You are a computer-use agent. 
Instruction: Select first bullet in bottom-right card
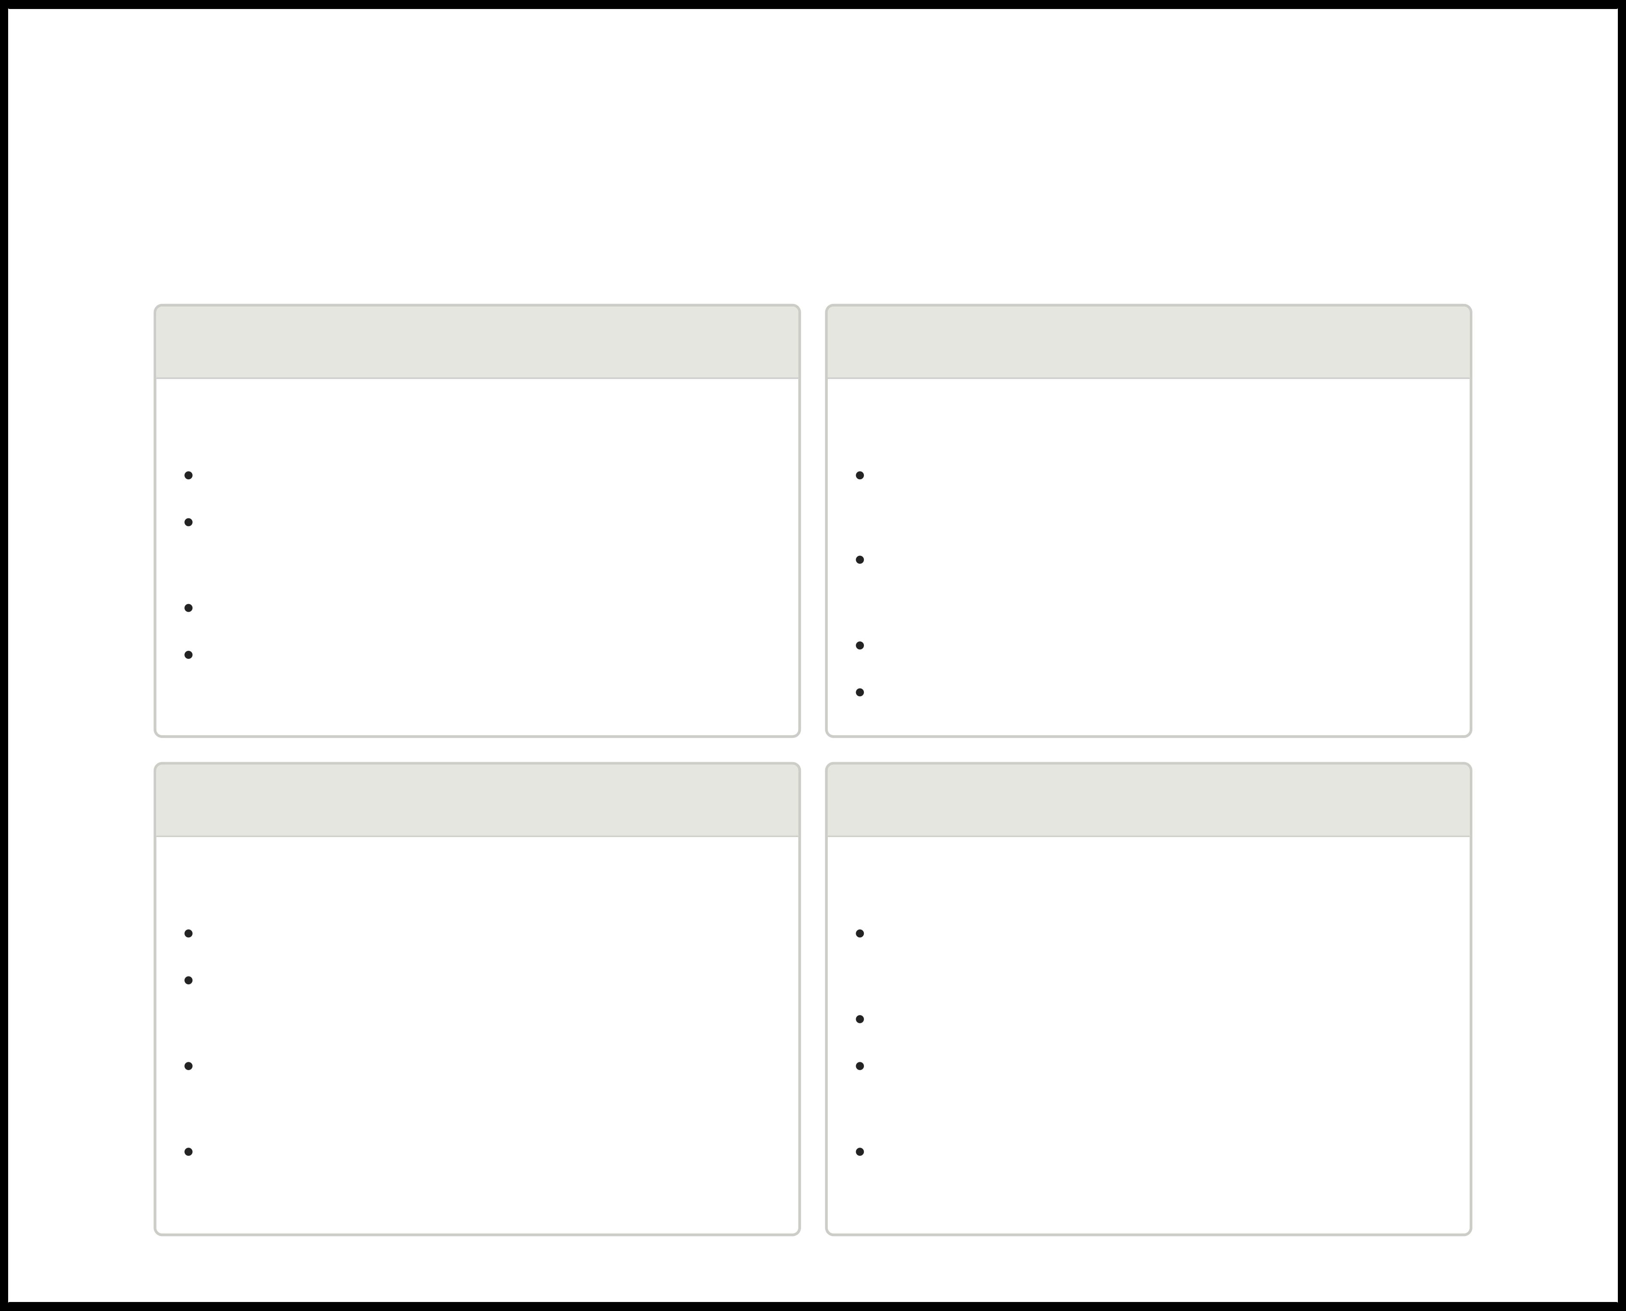[860, 933]
